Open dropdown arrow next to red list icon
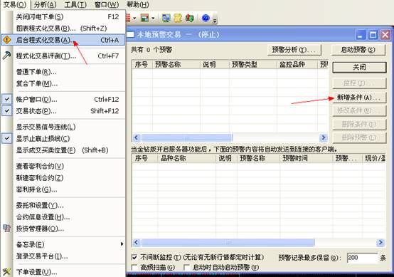 click(x=134, y=19)
